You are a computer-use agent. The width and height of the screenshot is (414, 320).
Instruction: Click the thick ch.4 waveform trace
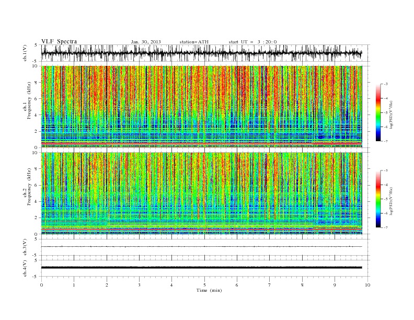[201, 268]
